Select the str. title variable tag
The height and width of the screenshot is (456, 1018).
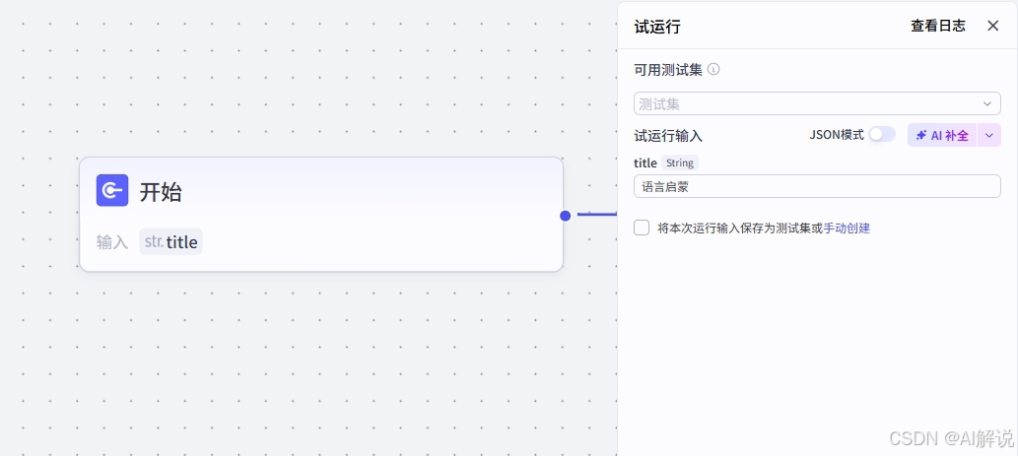(x=170, y=242)
